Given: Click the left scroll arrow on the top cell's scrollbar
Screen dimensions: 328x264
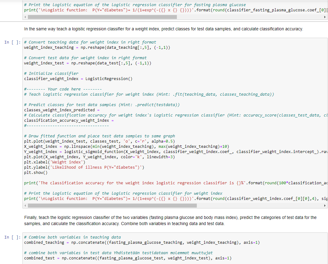Looking at the screenshot, I should tap(26, 17).
